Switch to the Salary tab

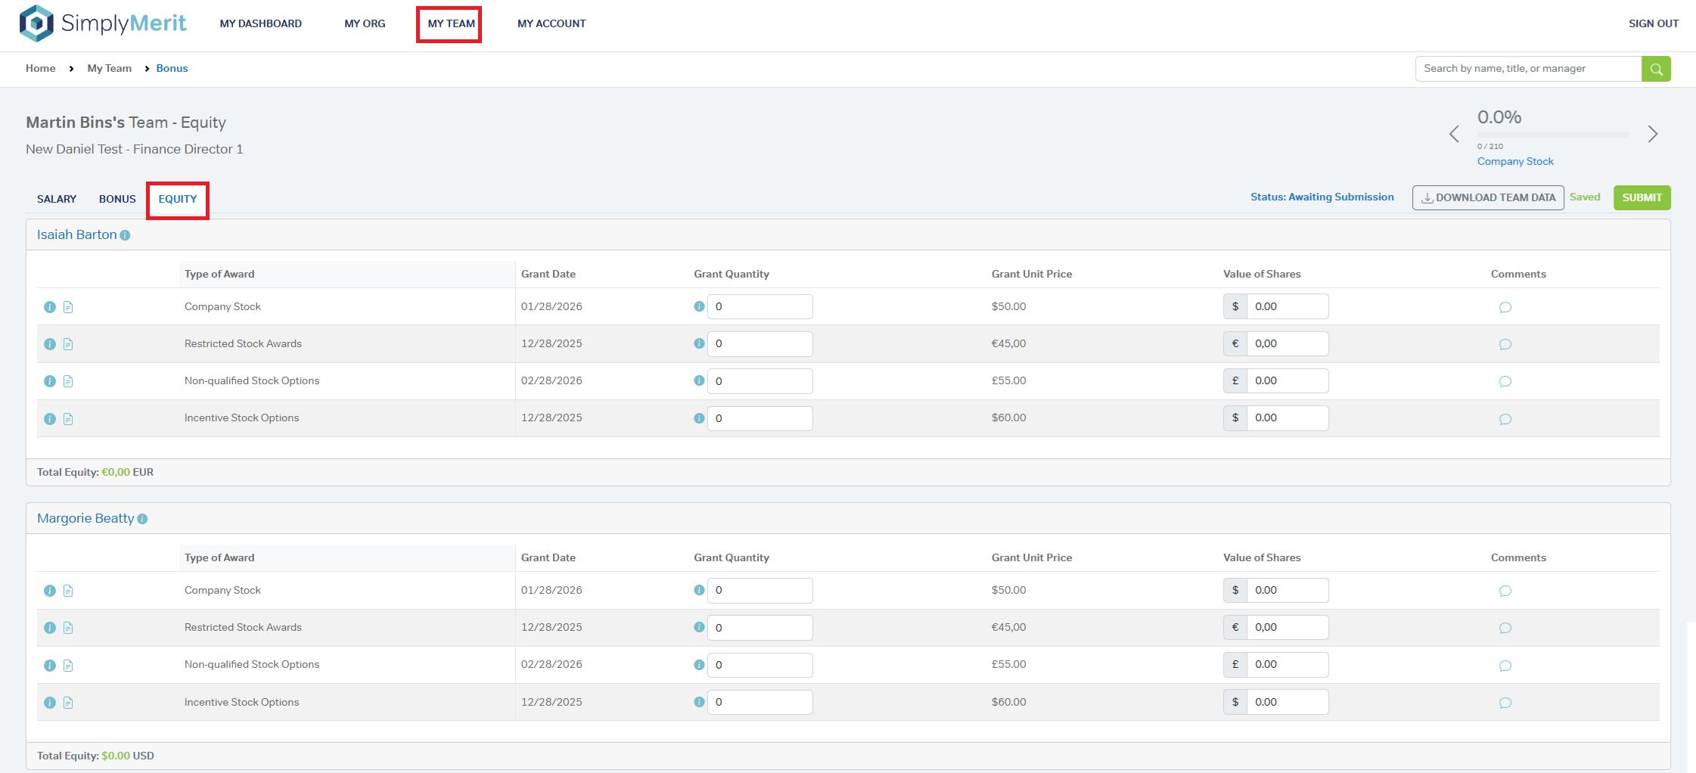pos(57,199)
